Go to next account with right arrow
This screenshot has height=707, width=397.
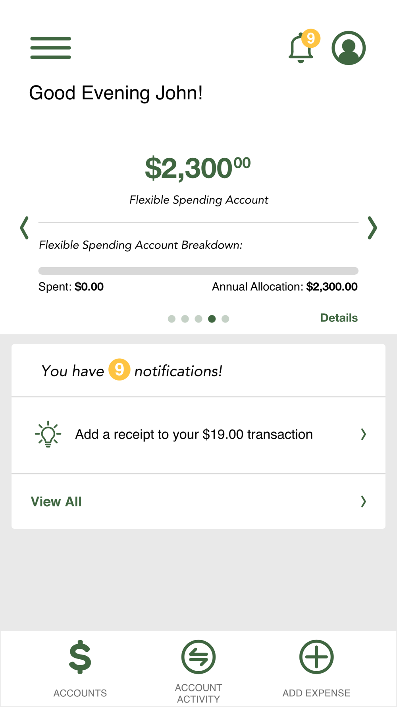click(x=372, y=228)
